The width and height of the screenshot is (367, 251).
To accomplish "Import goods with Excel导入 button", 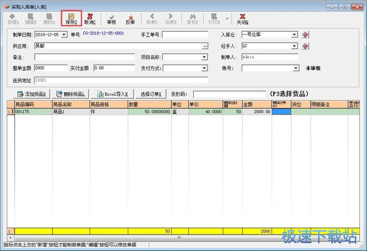I will click(113, 94).
